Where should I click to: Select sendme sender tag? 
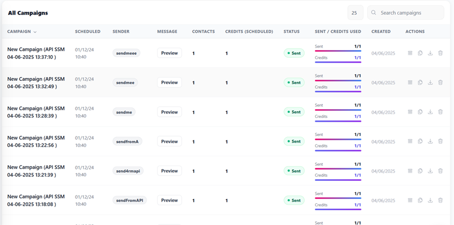tap(124, 112)
